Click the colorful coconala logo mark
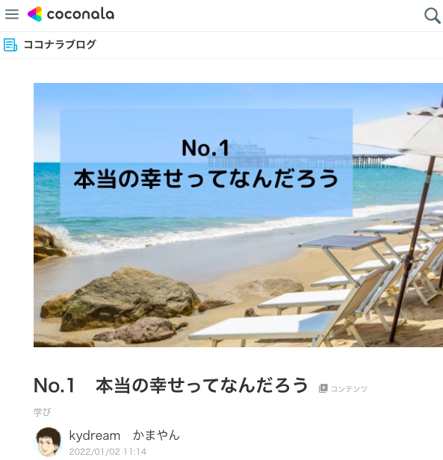This screenshot has height=460, width=443. click(34, 14)
